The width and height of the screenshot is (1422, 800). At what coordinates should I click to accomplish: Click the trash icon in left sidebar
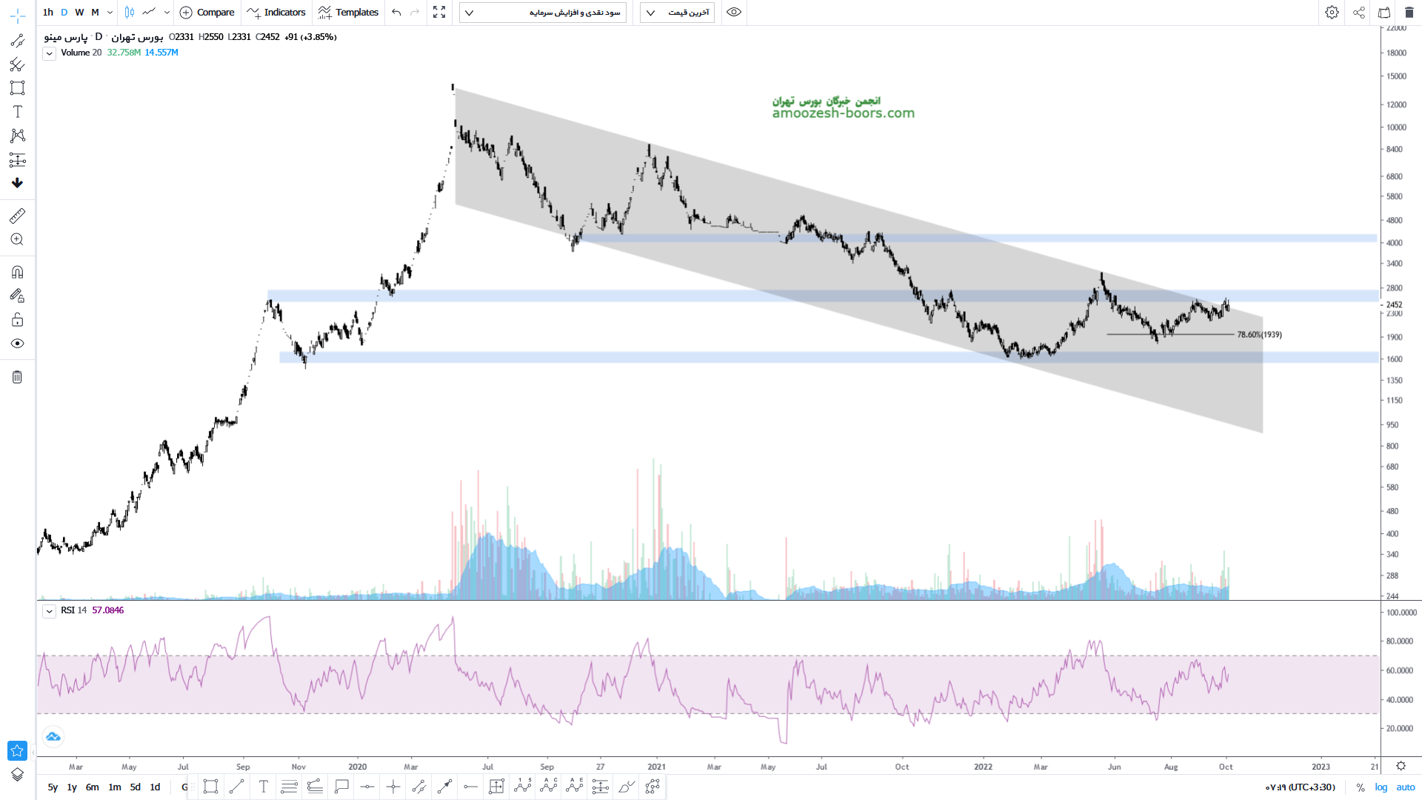[x=17, y=377]
